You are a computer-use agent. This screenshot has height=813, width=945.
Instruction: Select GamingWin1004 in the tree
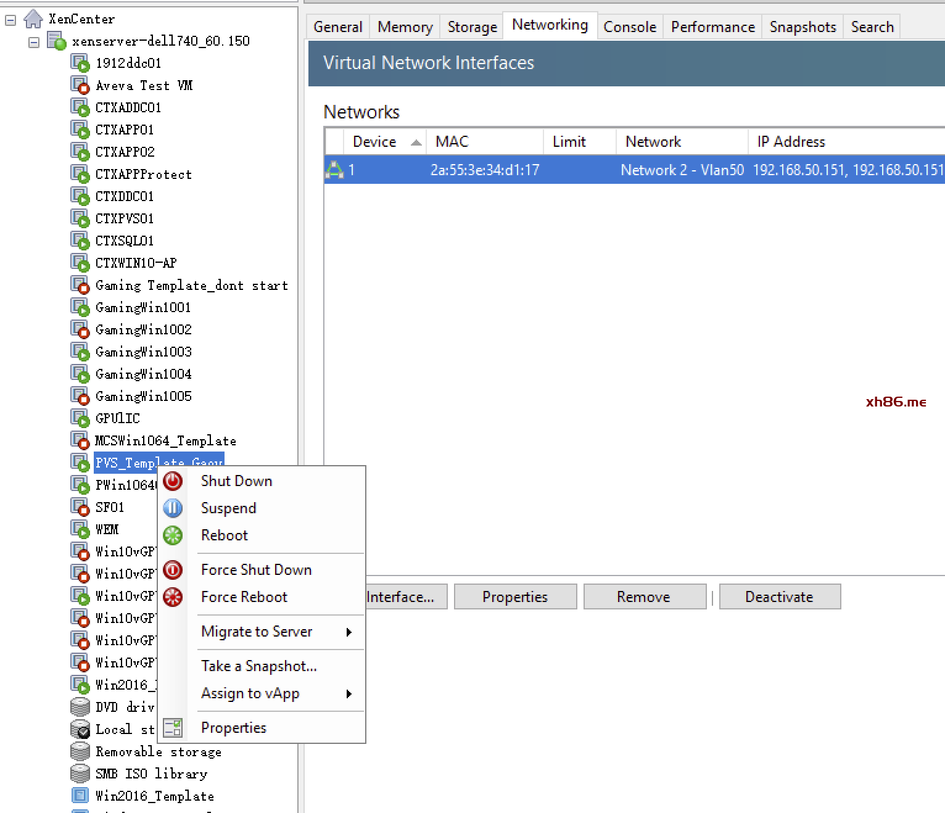[x=144, y=374]
